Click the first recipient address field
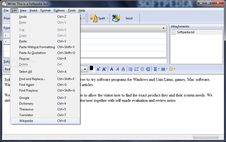The height and width of the screenshot is (142, 226). coord(123,35)
